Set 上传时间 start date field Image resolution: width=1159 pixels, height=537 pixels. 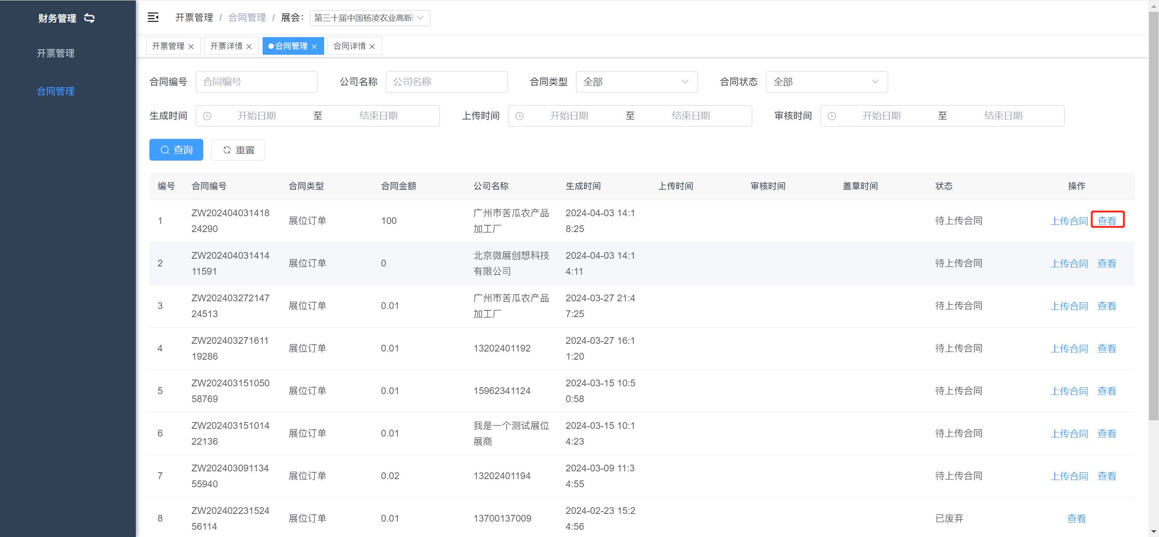tap(569, 116)
